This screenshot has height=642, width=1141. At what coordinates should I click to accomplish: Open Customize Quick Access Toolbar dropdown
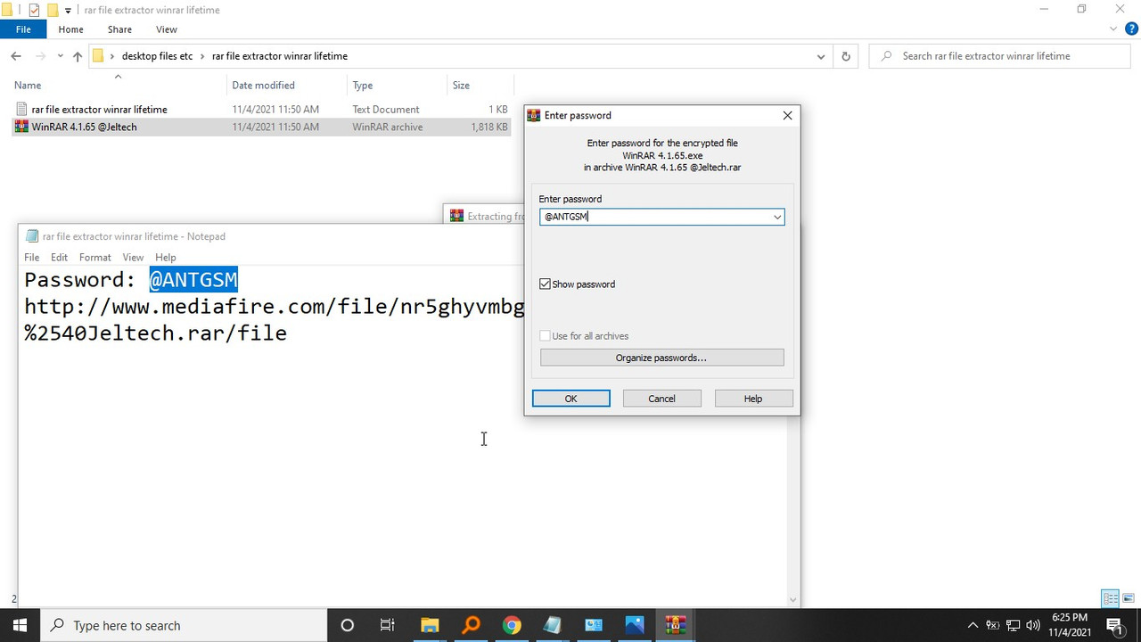68,11
